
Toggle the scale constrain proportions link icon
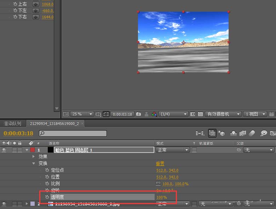click(x=158, y=183)
